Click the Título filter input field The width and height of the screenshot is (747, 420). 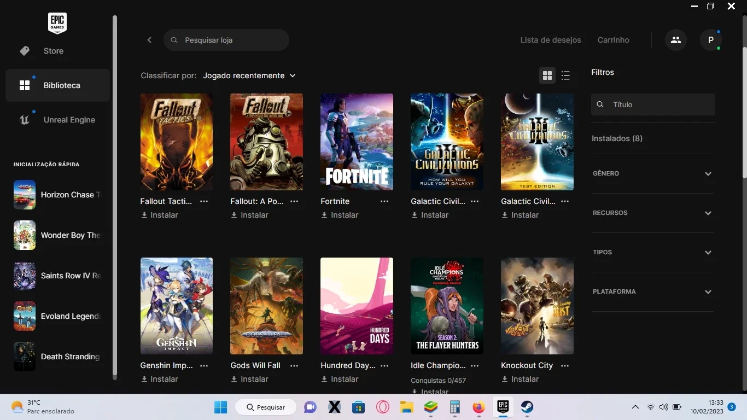click(x=653, y=104)
